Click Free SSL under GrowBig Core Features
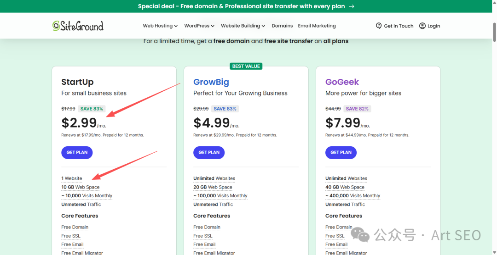497x255 pixels. (x=203, y=236)
